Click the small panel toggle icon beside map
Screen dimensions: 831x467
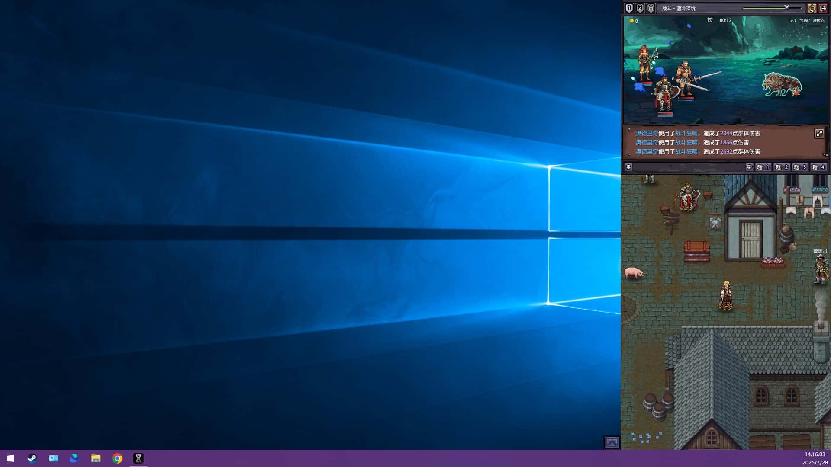[x=612, y=442]
